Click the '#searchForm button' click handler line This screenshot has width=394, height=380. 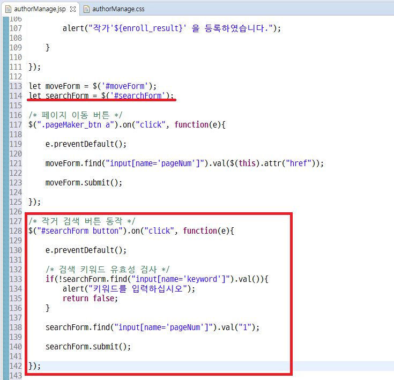131,231
